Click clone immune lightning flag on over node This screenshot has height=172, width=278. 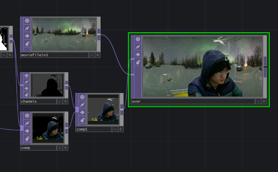pyautogui.click(x=138, y=47)
